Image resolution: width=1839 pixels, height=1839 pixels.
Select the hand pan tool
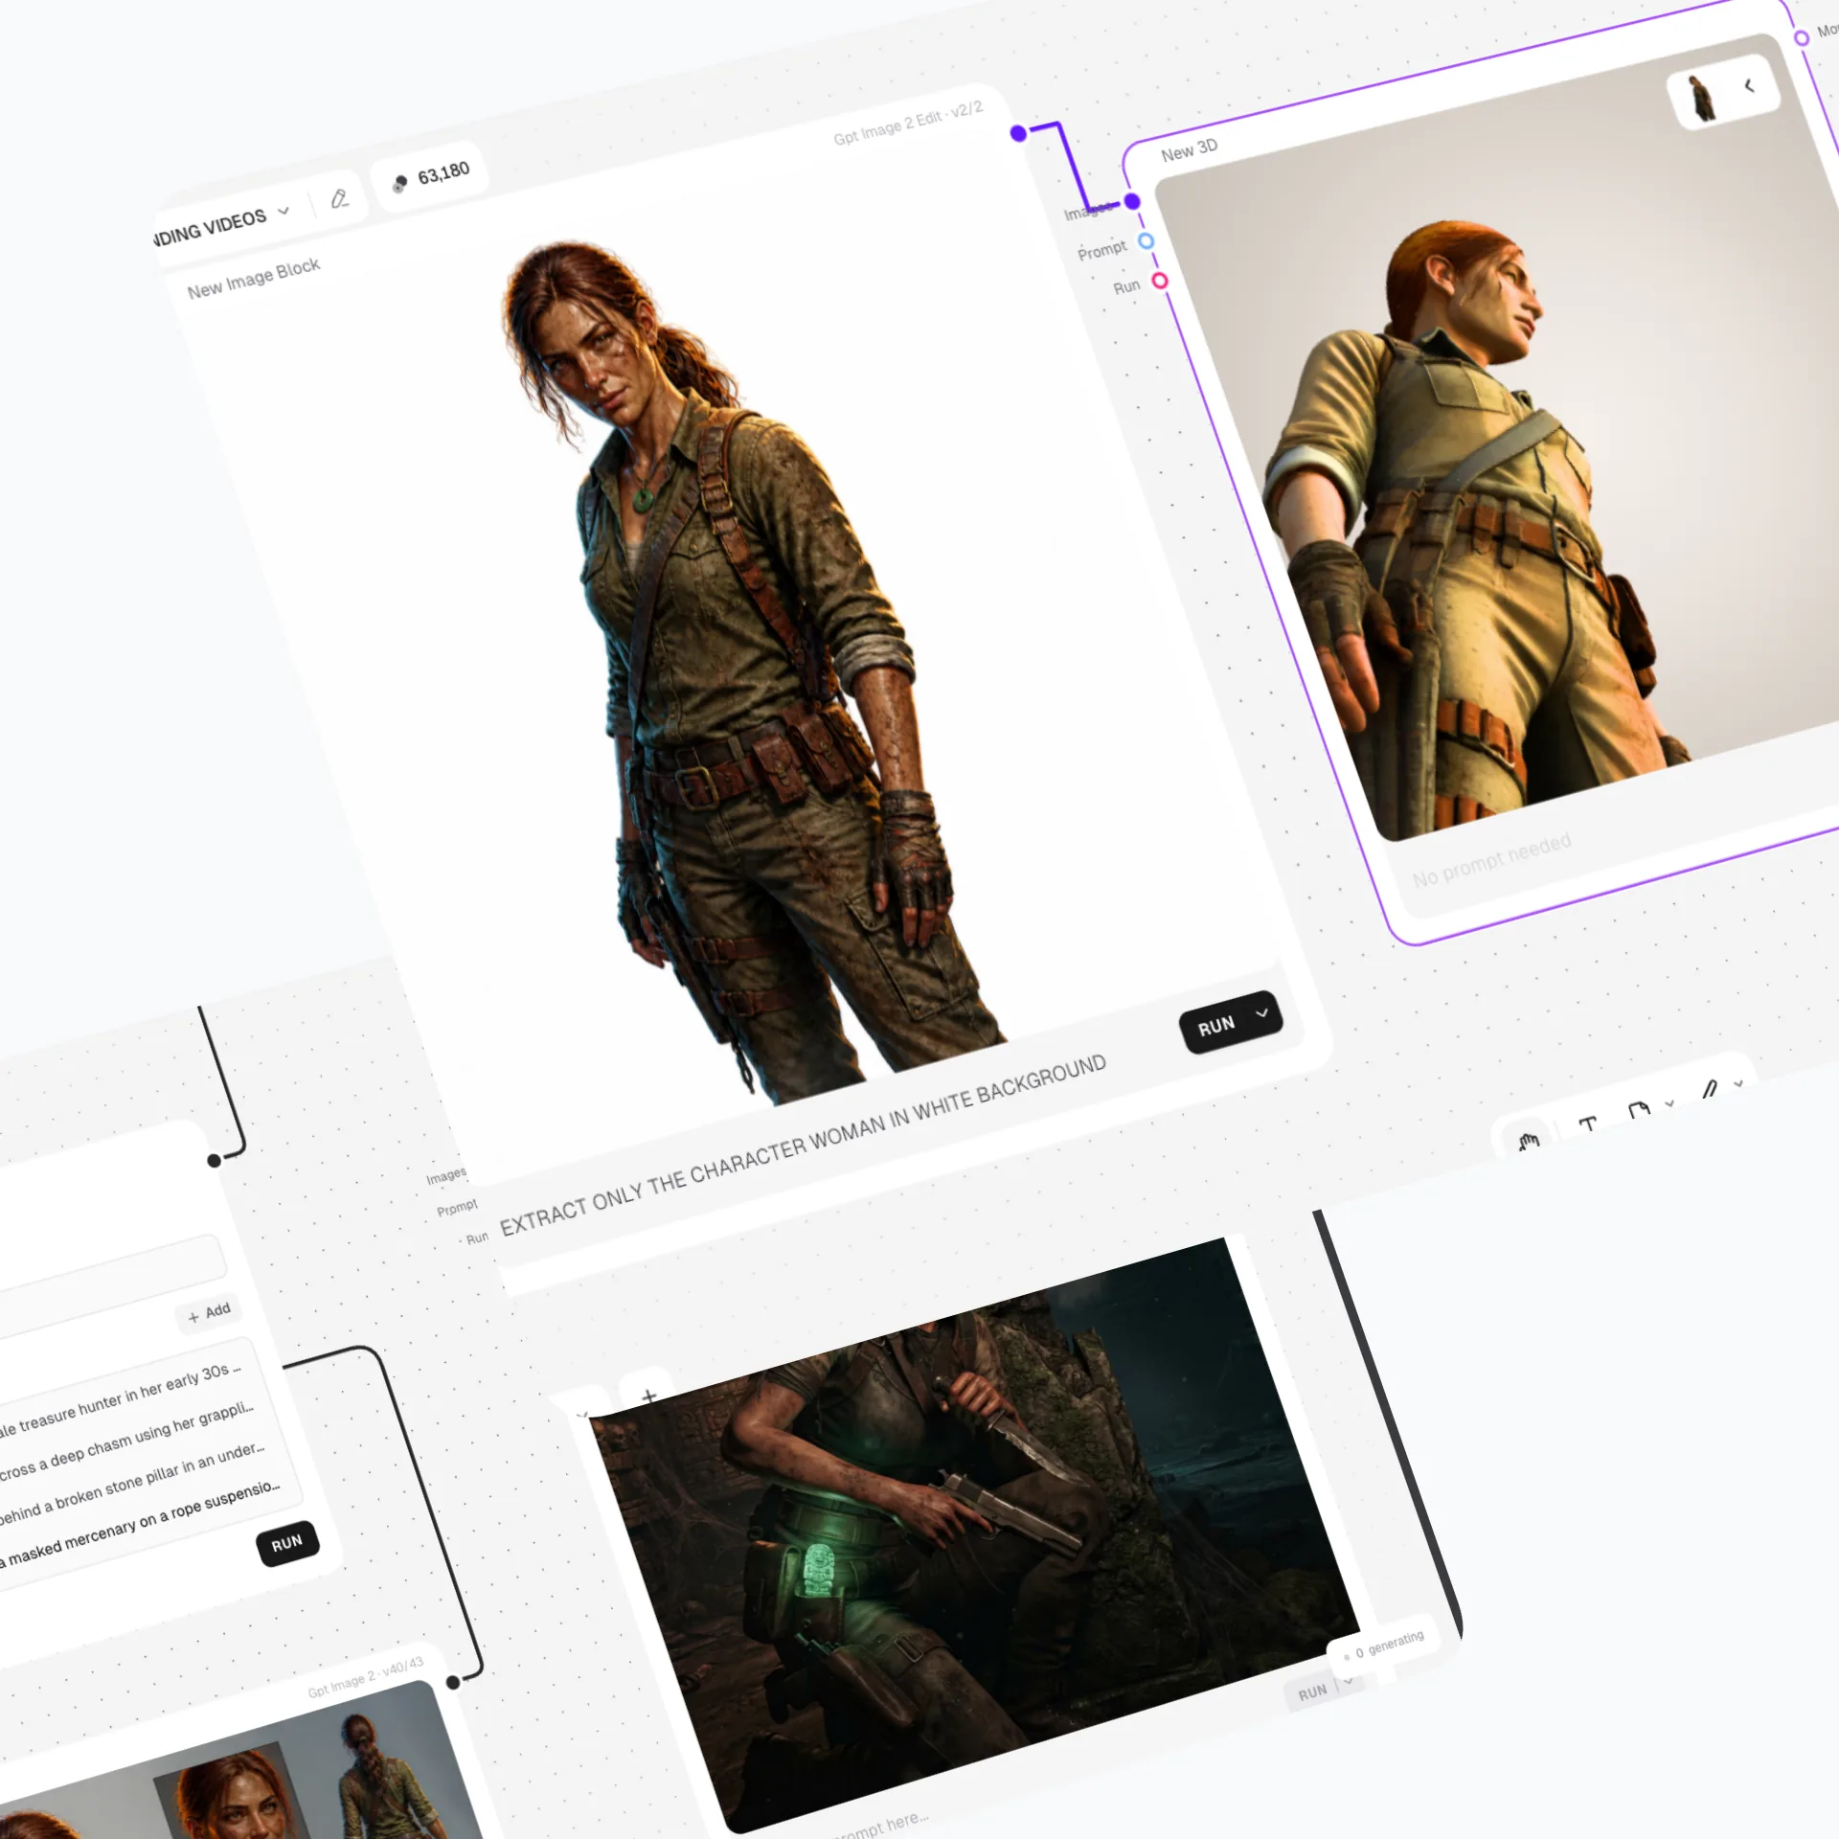[x=1528, y=1142]
